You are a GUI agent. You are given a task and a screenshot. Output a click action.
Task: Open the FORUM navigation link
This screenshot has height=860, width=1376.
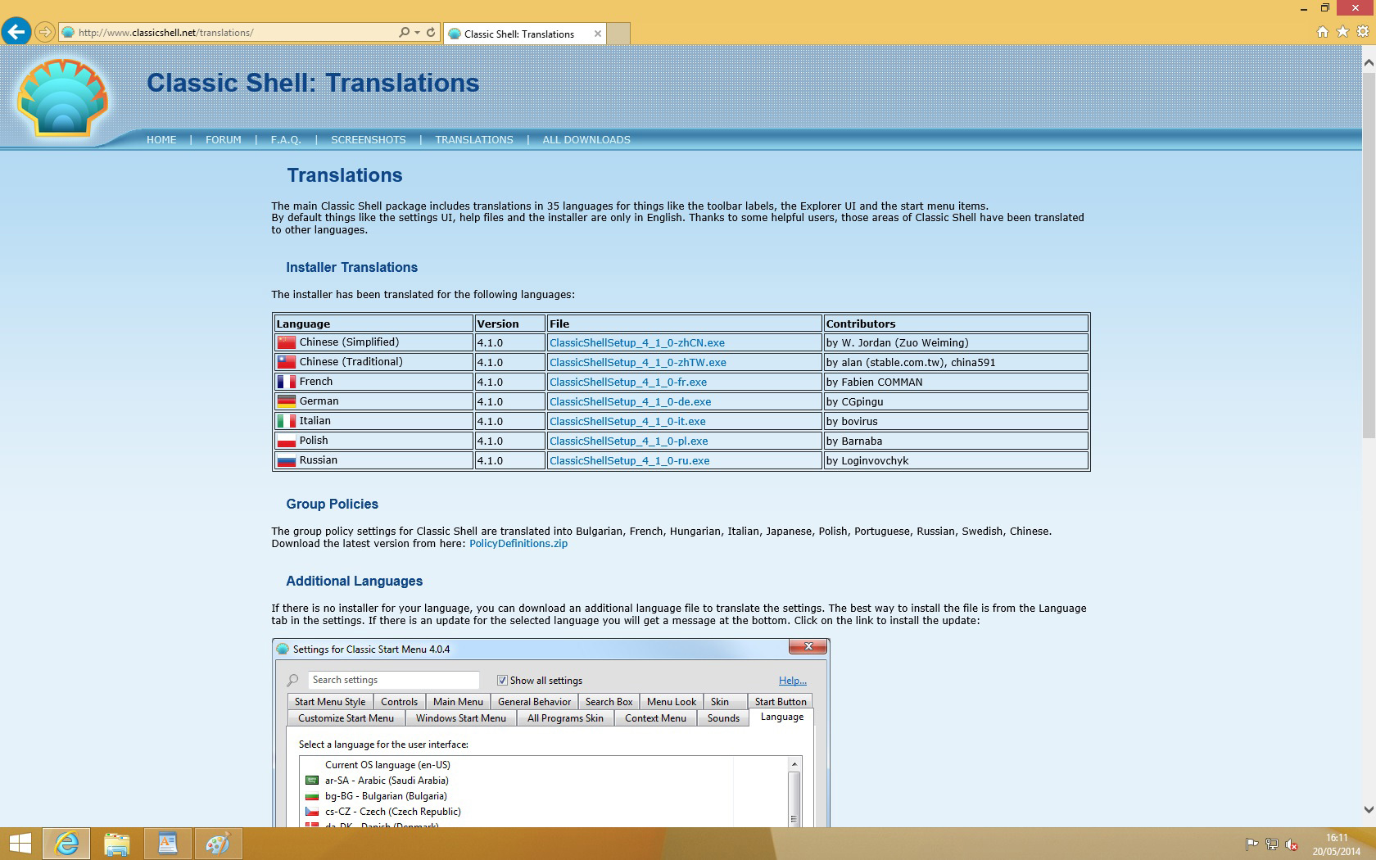point(224,140)
